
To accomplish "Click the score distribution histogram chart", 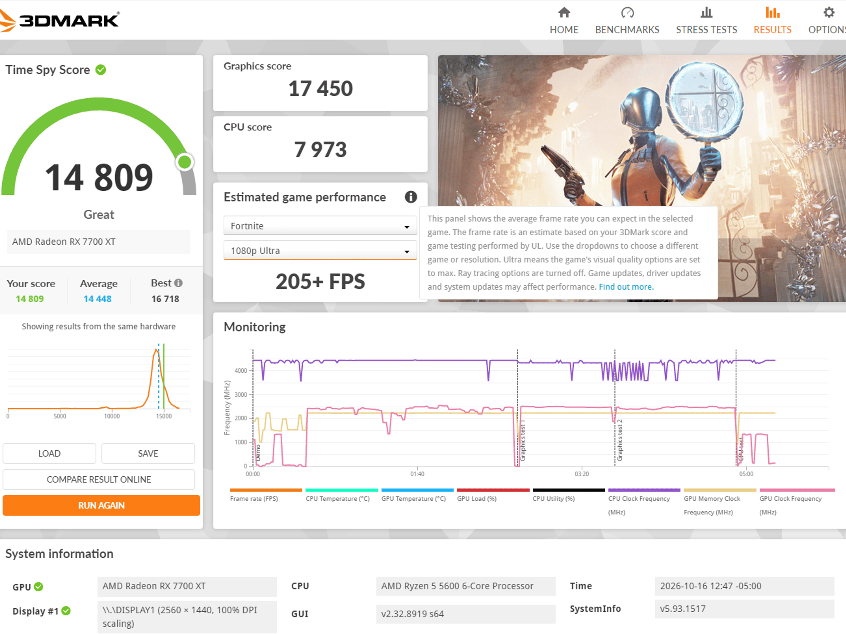I will coord(99,380).
